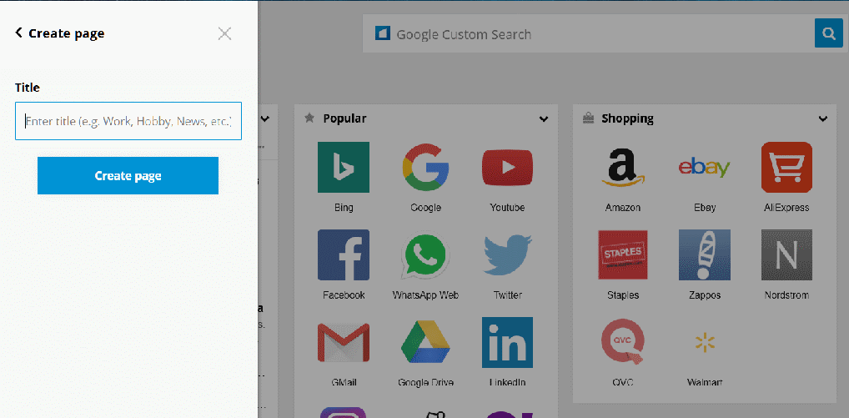Close the Create page side panel
Screen dimensions: 849x418
[224, 33]
